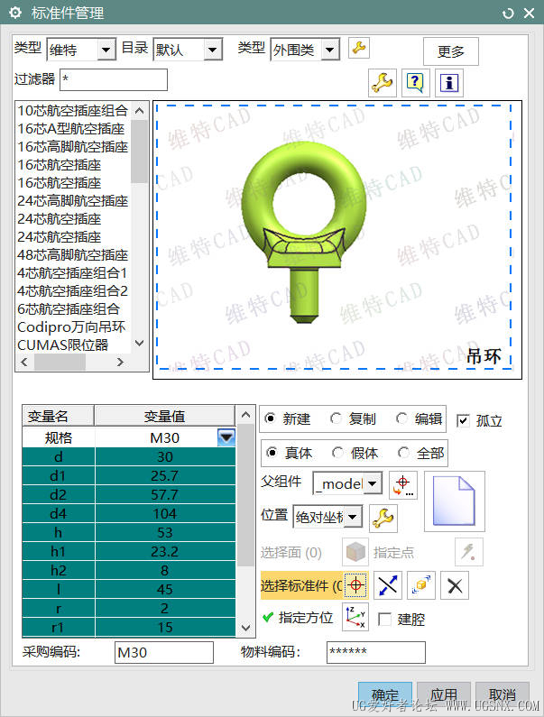Click the crosshair icon next to 父组件
Image resolution: width=544 pixels, height=717 pixels.
point(403,485)
